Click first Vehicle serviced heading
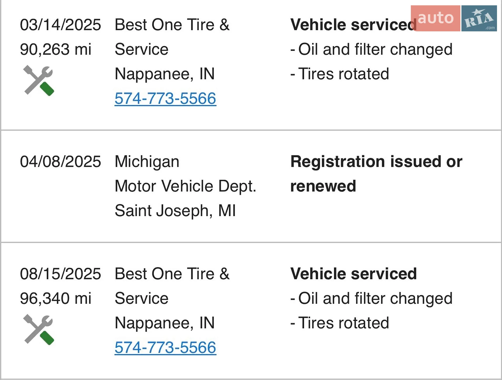 tap(353, 25)
